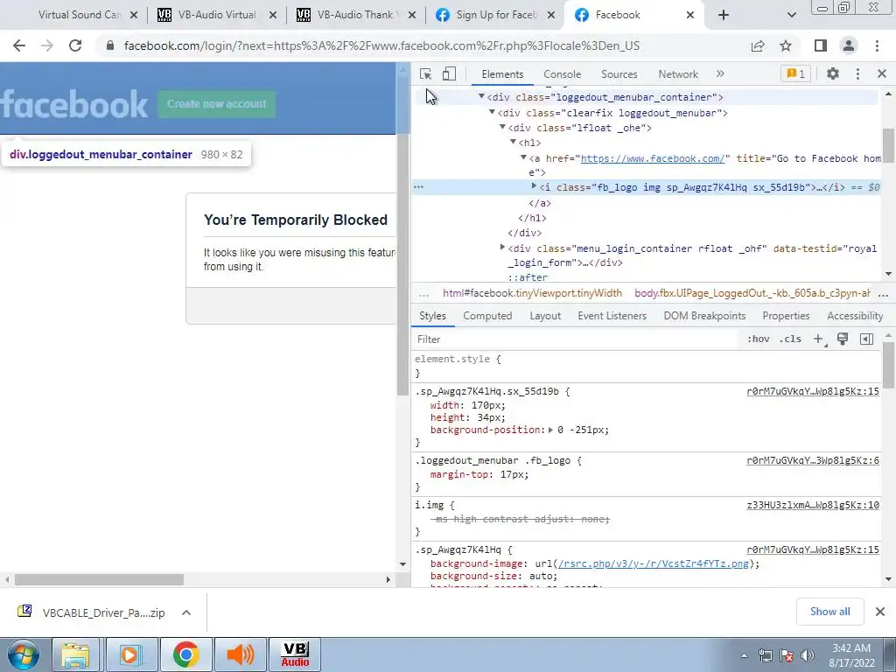Open stylesheet source link beside .loggedout_menubar .fb_logo

(x=813, y=460)
